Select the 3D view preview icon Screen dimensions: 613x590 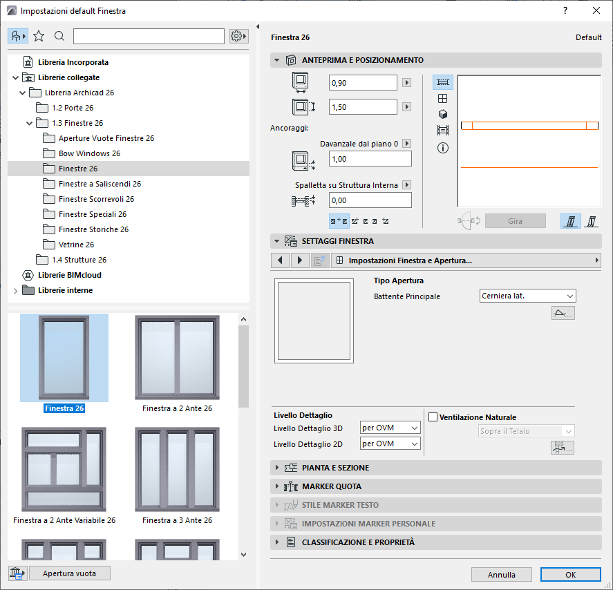443,114
